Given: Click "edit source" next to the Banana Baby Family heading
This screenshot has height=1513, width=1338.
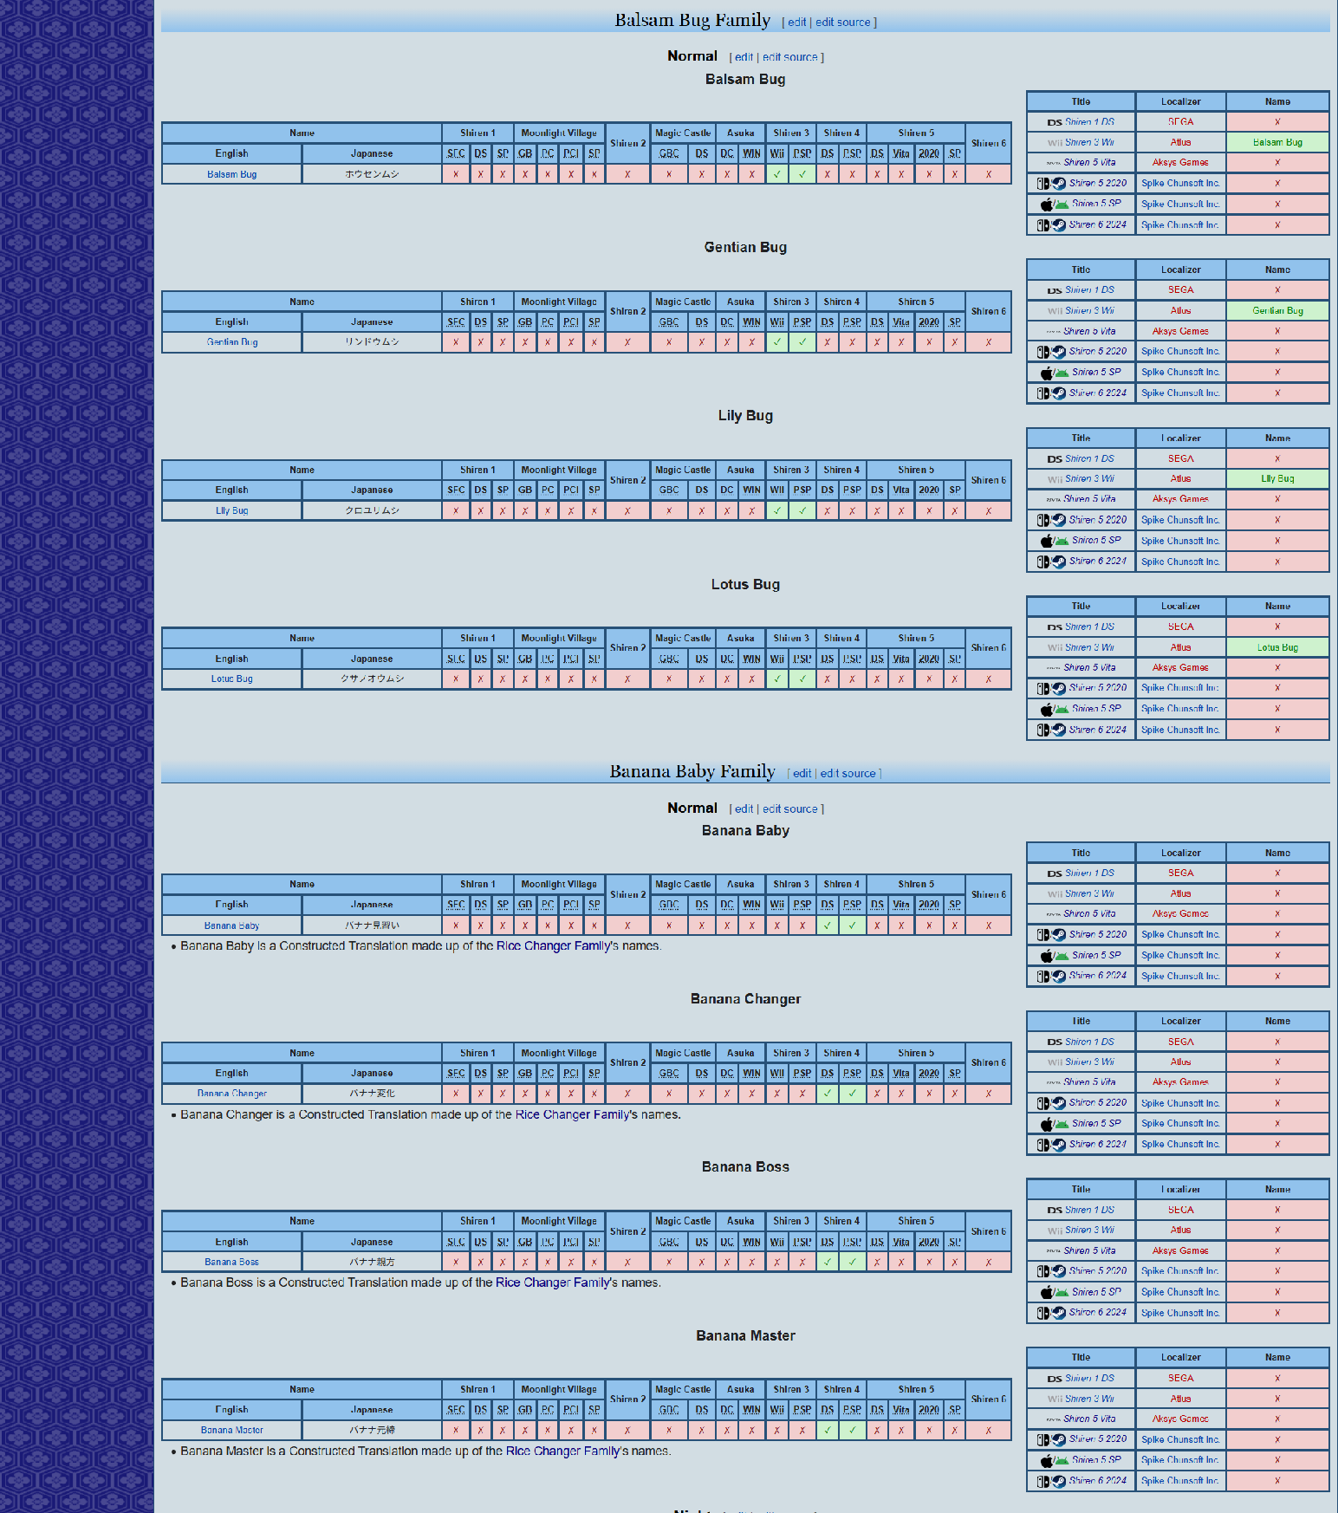Looking at the screenshot, I should (848, 774).
